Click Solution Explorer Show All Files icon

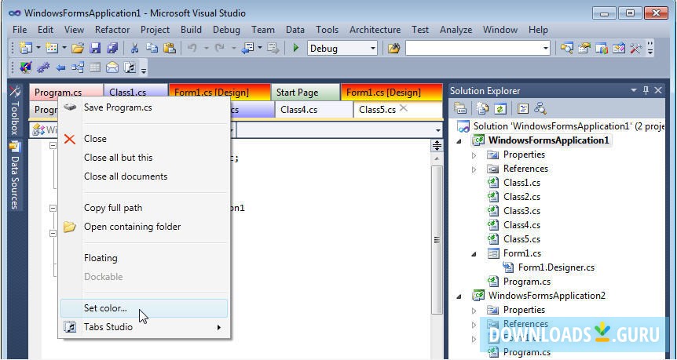point(482,108)
